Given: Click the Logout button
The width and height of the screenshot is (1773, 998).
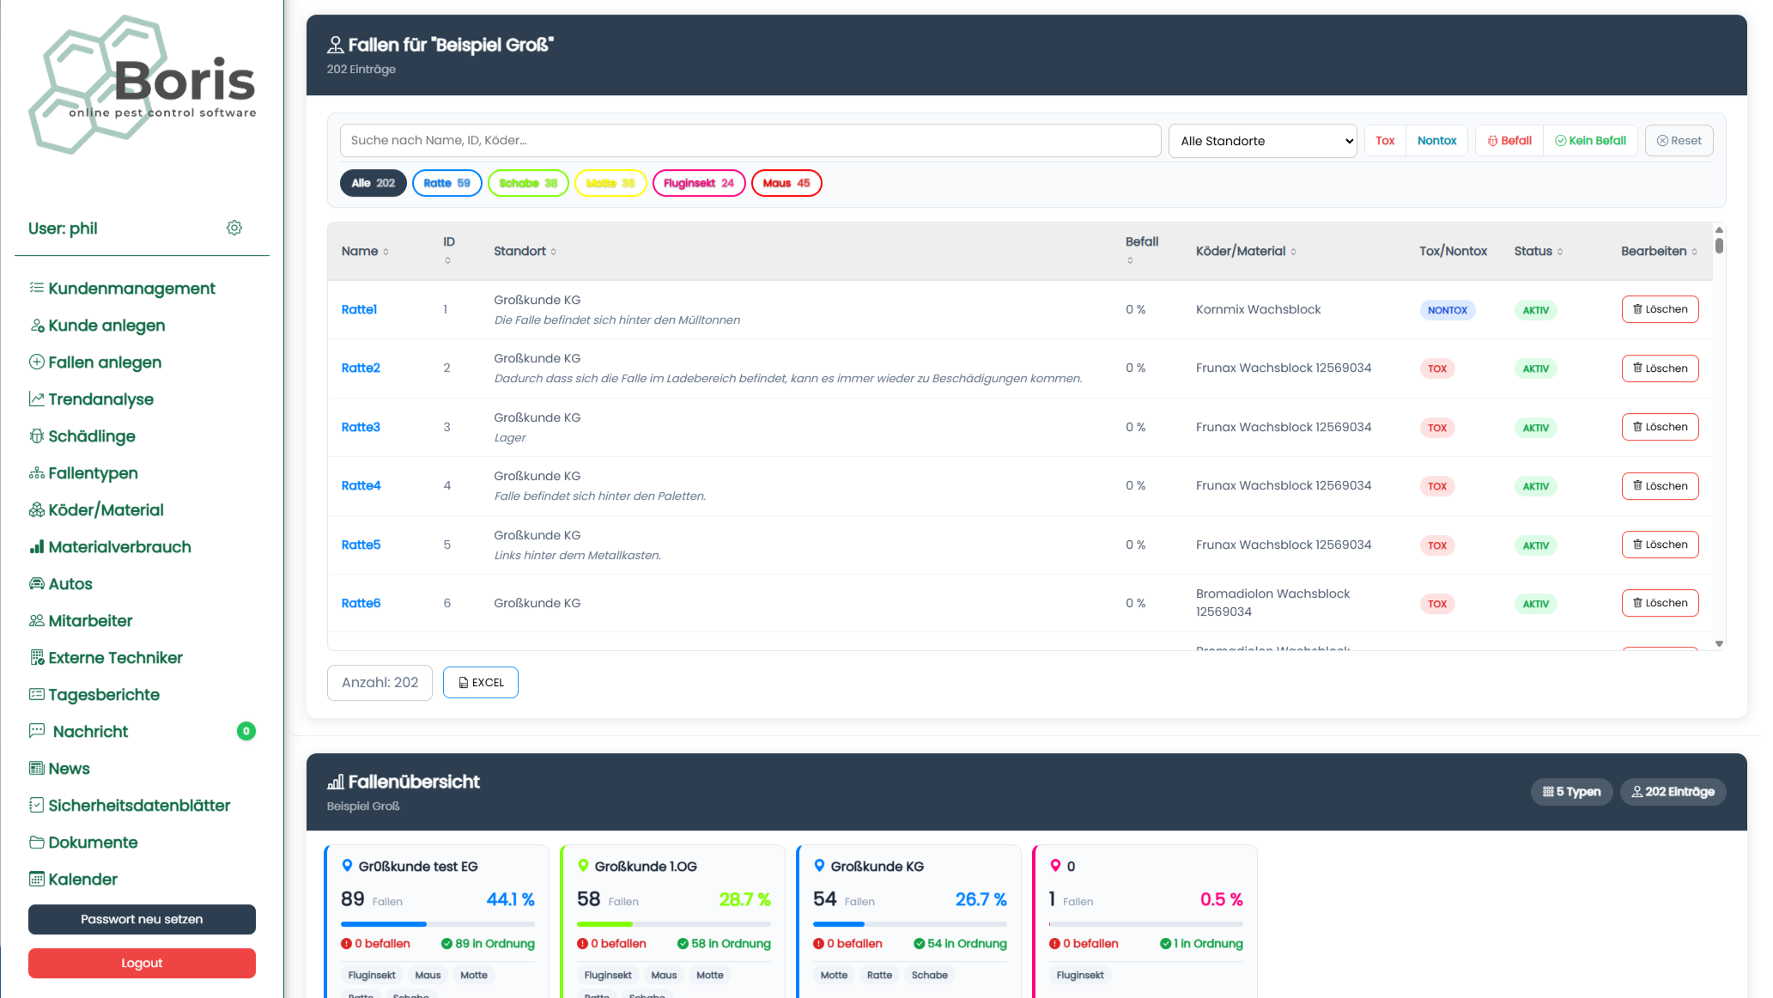Looking at the screenshot, I should coord(142,963).
